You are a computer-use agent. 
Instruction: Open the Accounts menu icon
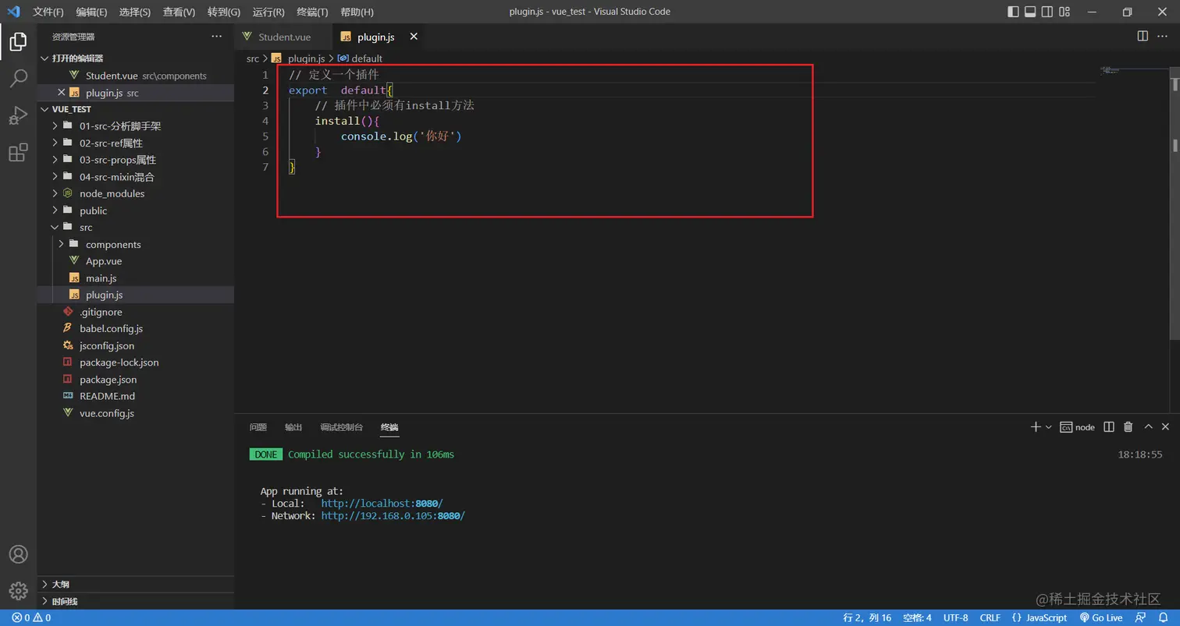[x=18, y=554]
